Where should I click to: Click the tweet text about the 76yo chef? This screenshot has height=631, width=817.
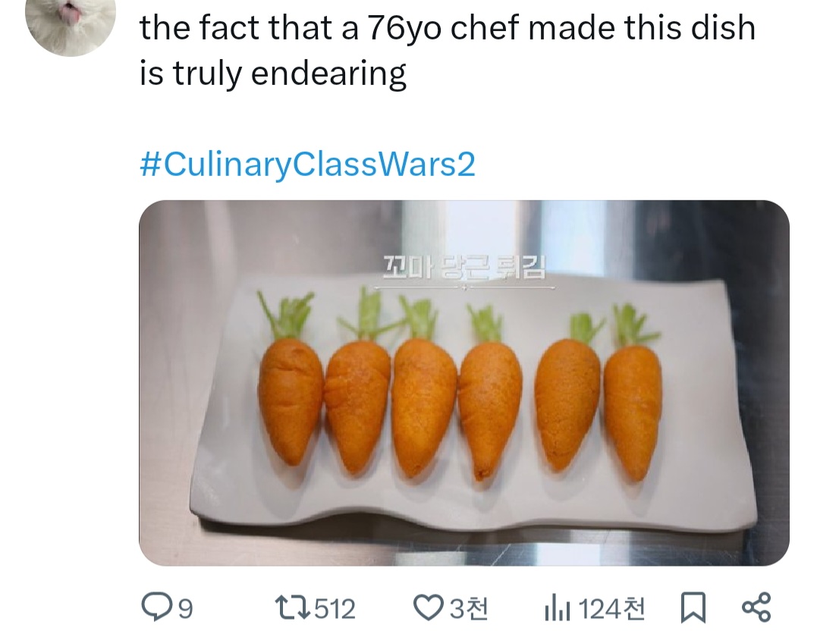448,29
